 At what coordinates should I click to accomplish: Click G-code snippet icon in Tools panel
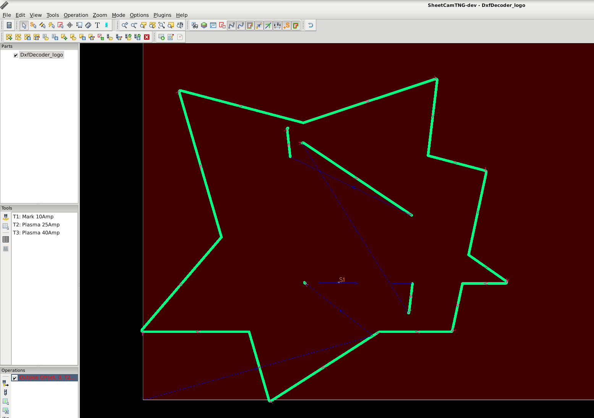pyautogui.click(x=6, y=226)
